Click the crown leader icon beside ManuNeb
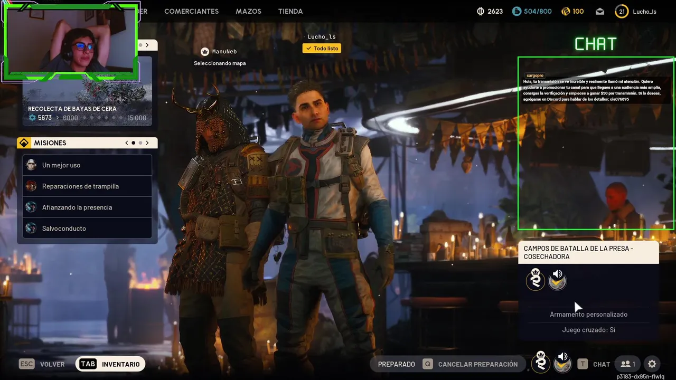The height and width of the screenshot is (380, 676). coord(205,51)
